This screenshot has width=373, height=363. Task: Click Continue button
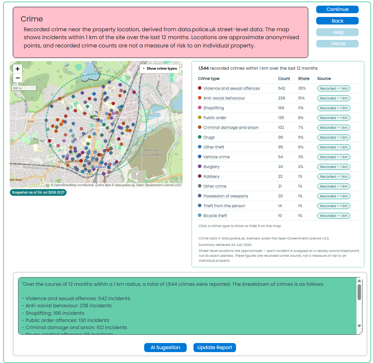click(337, 9)
